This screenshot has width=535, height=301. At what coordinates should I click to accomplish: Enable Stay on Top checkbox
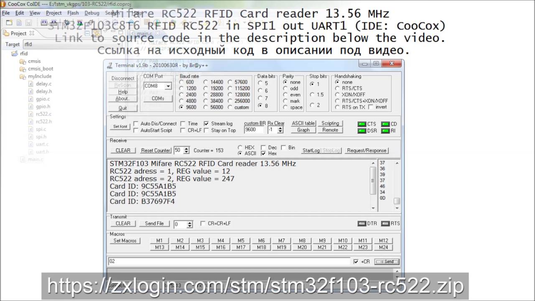[206, 130]
